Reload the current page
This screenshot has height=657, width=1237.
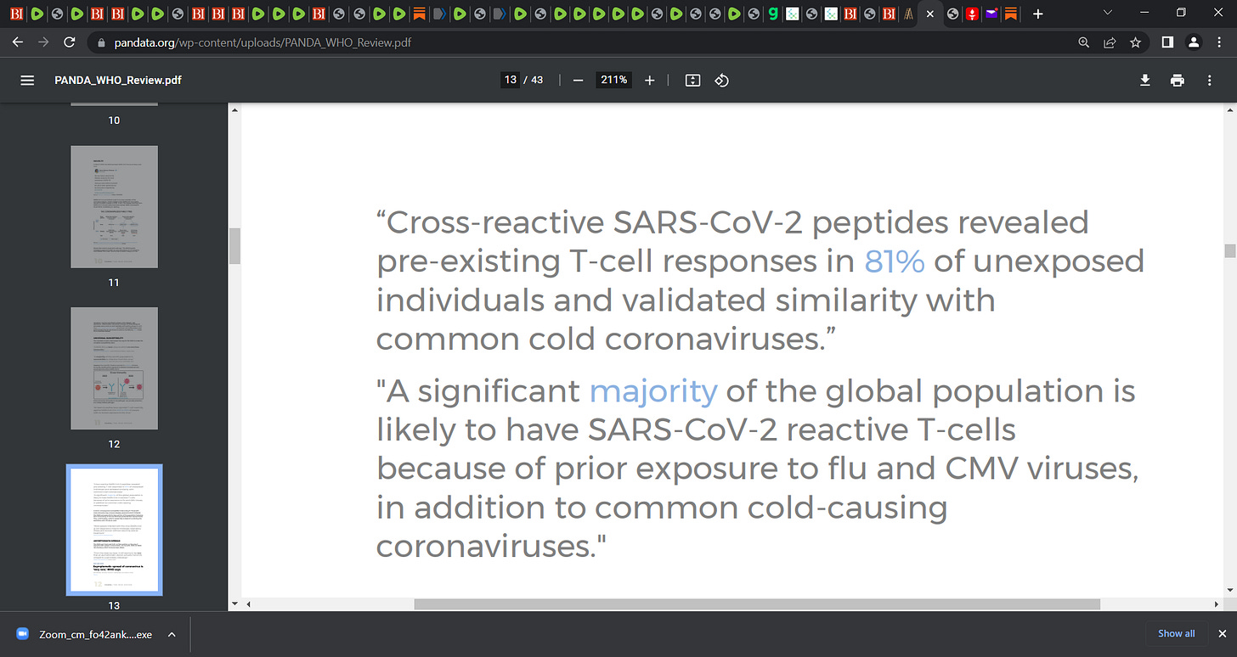[70, 42]
